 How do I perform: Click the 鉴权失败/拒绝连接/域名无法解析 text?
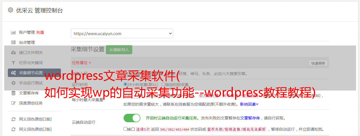click(x=236, y=130)
